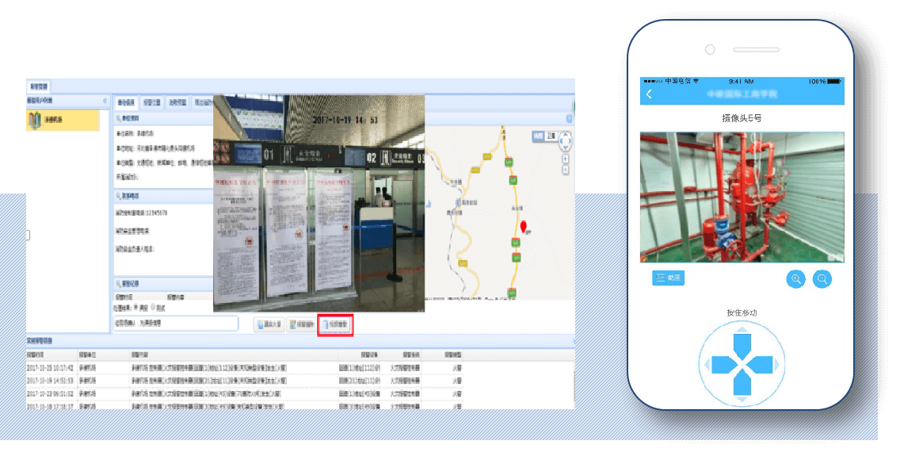Click the 视频查看 button in red box
This screenshot has width=900, height=456.
(334, 325)
